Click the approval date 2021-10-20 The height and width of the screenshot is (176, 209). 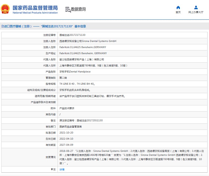click(x=66, y=133)
